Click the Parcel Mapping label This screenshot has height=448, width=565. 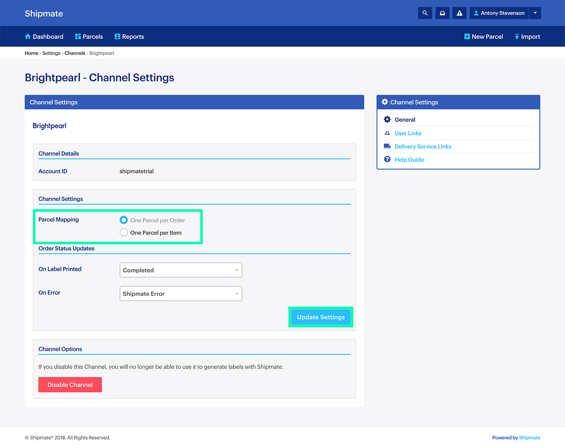(59, 220)
